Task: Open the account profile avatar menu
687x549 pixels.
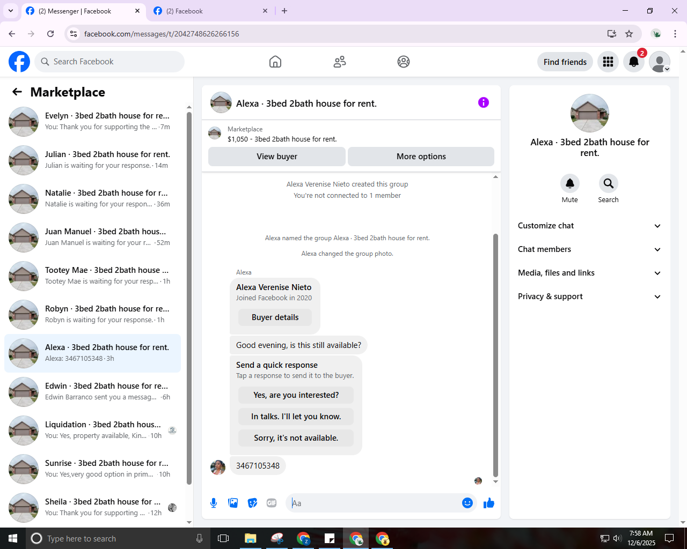Action: 660,62
